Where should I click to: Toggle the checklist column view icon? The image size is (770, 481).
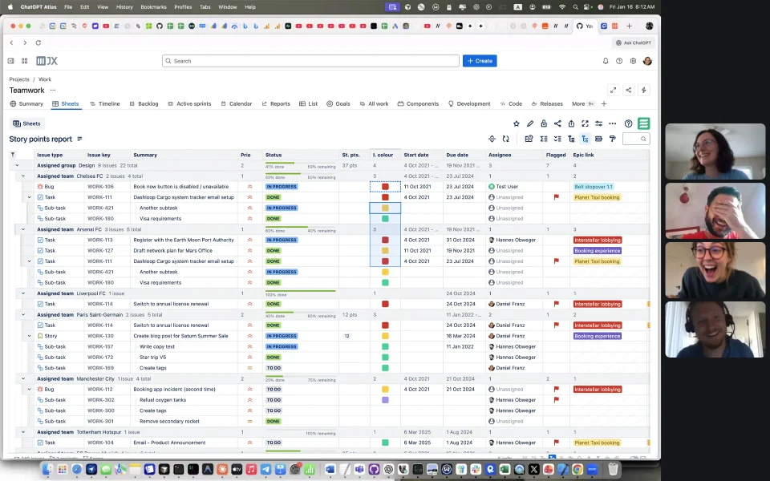click(557, 139)
